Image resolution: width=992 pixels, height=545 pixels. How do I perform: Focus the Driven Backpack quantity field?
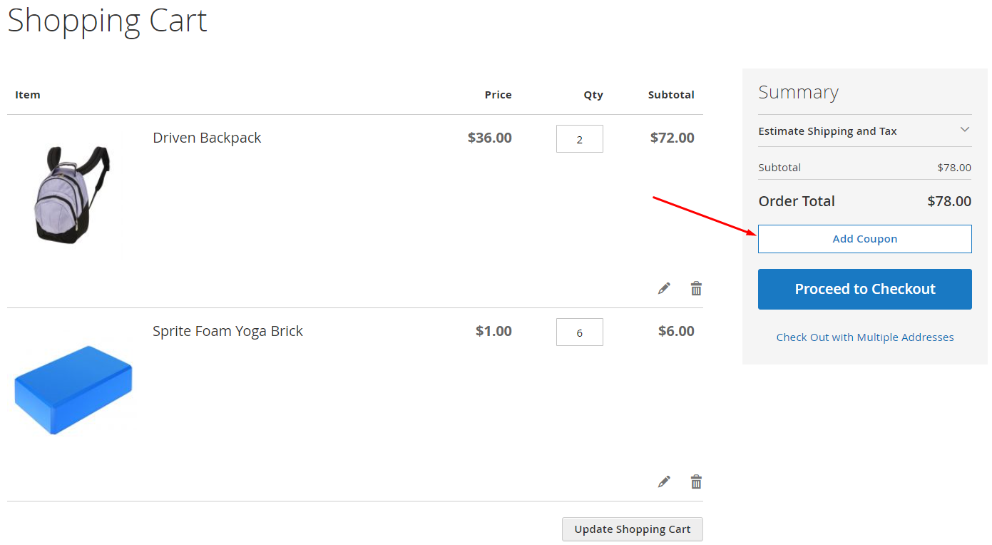point(580,139)
